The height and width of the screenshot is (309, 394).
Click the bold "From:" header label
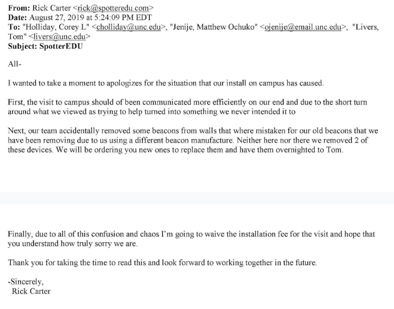pyautogui.click(x=18, y=7)
